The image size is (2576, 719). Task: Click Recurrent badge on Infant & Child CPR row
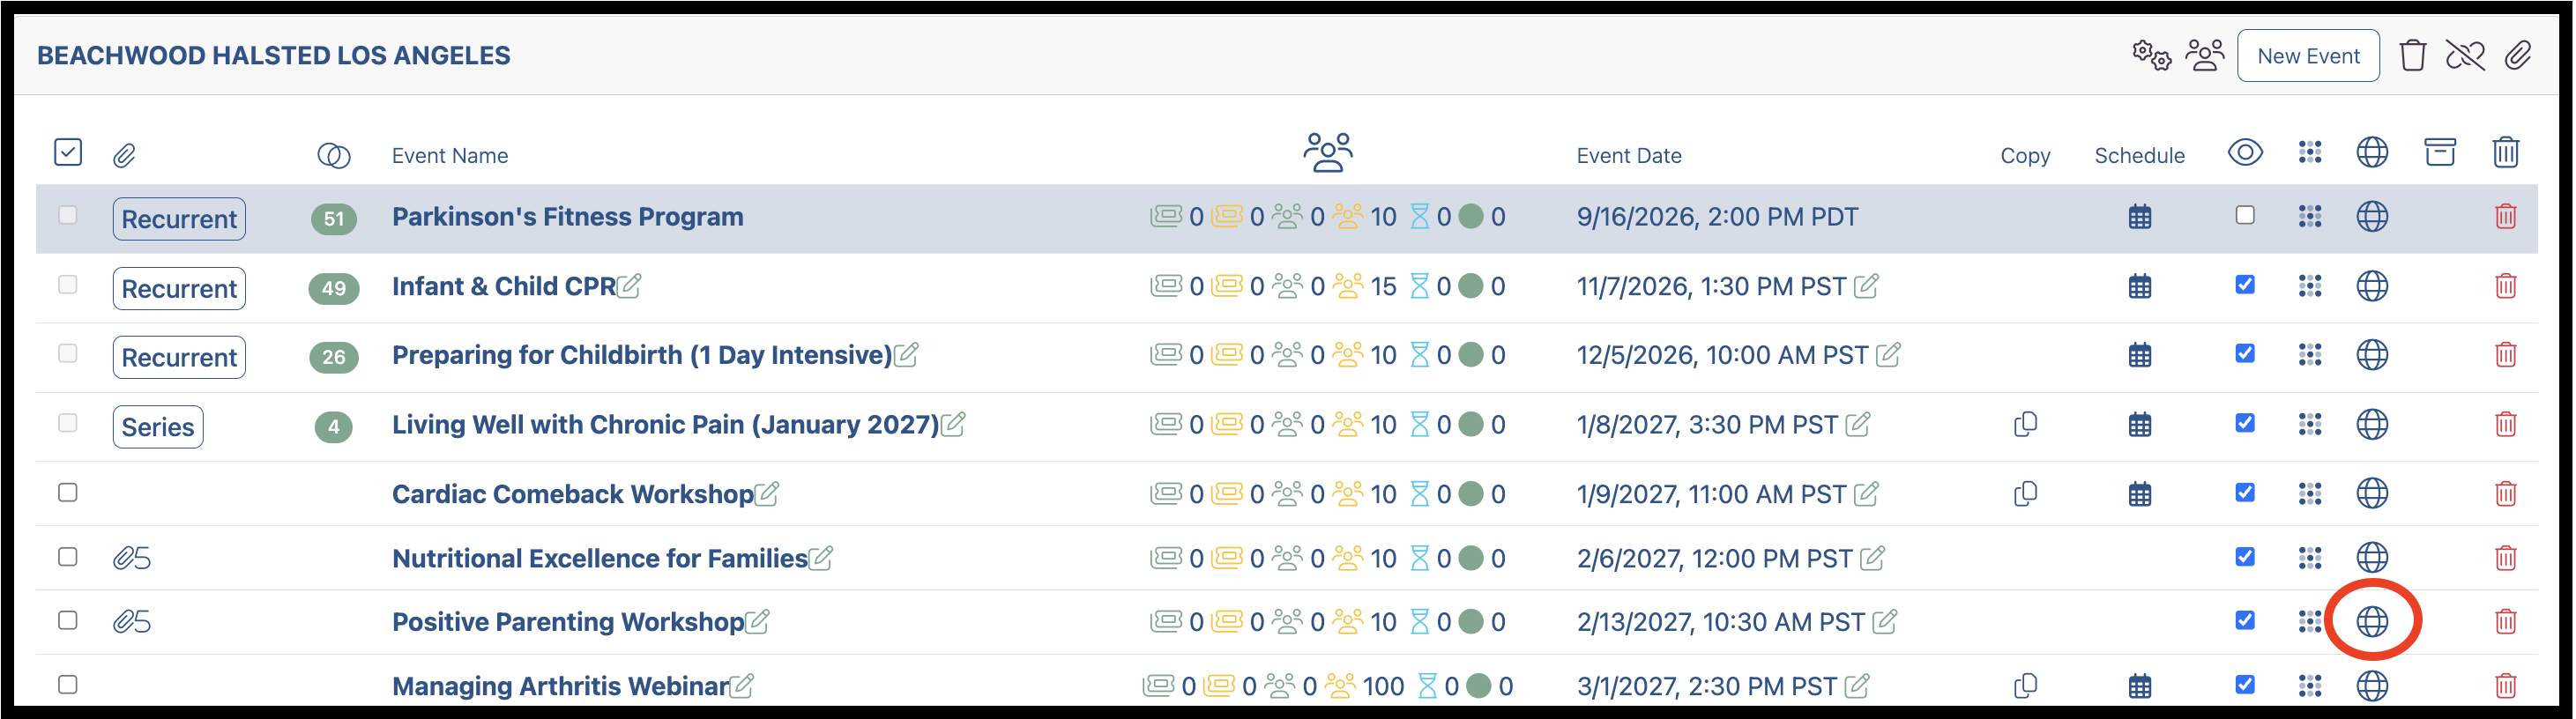tap(179, 288)
